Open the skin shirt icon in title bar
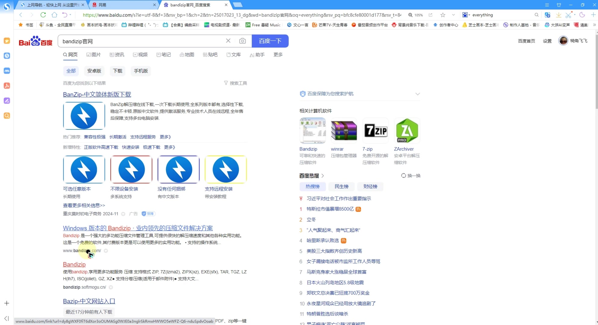The image size is (598, 325). pos(559,5)
